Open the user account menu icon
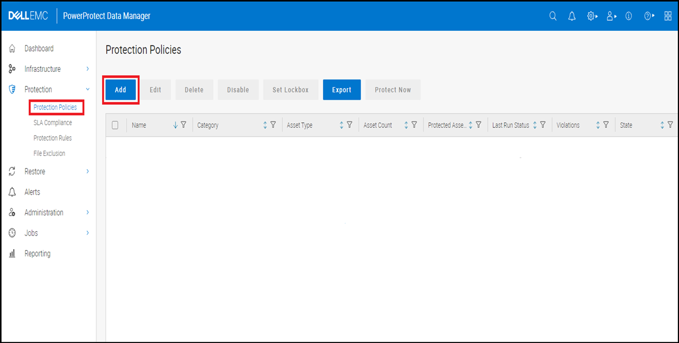Viewport: 679px width, 343px height. point(611,16)
